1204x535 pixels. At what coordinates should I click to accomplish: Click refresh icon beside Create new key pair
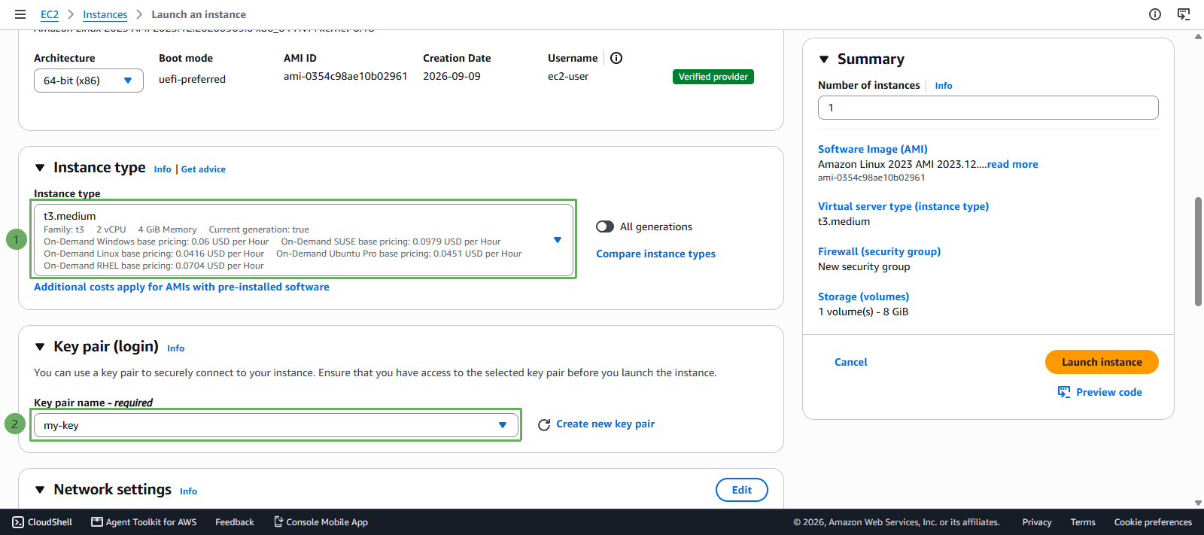click(544, 425)
